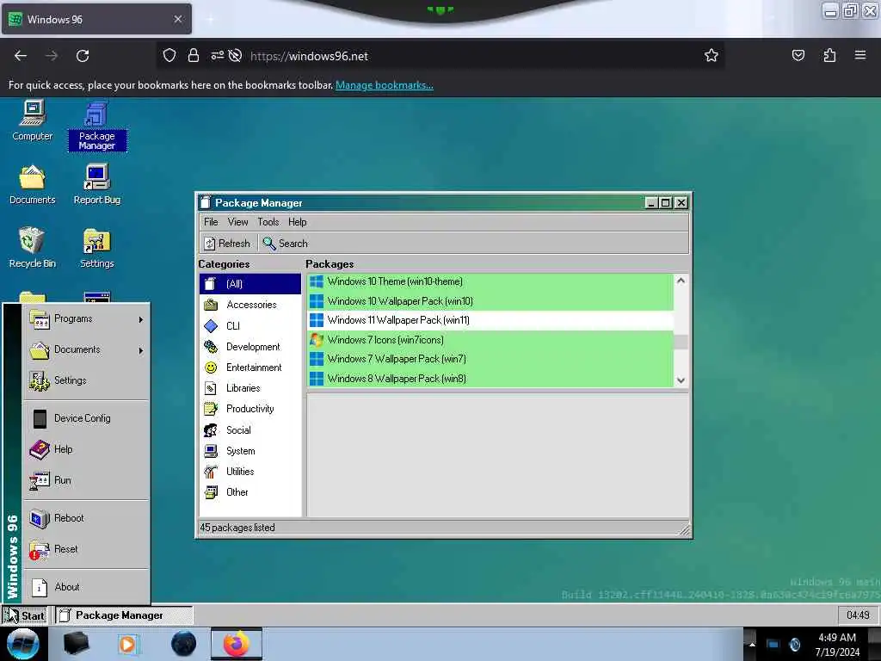
Task: Select the System category
Action: [250, 451]
